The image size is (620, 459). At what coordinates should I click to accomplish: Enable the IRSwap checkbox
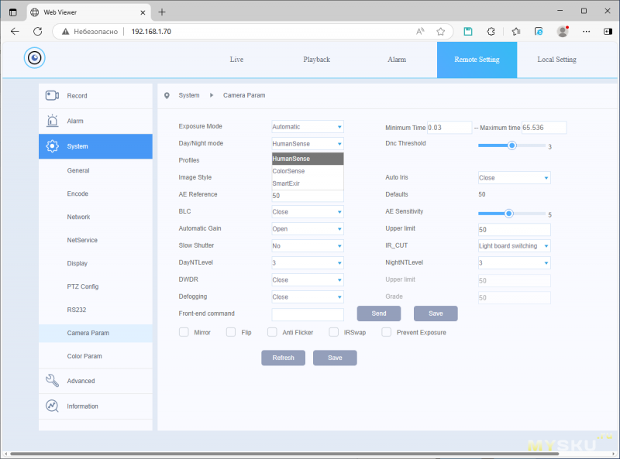point(334,332)
